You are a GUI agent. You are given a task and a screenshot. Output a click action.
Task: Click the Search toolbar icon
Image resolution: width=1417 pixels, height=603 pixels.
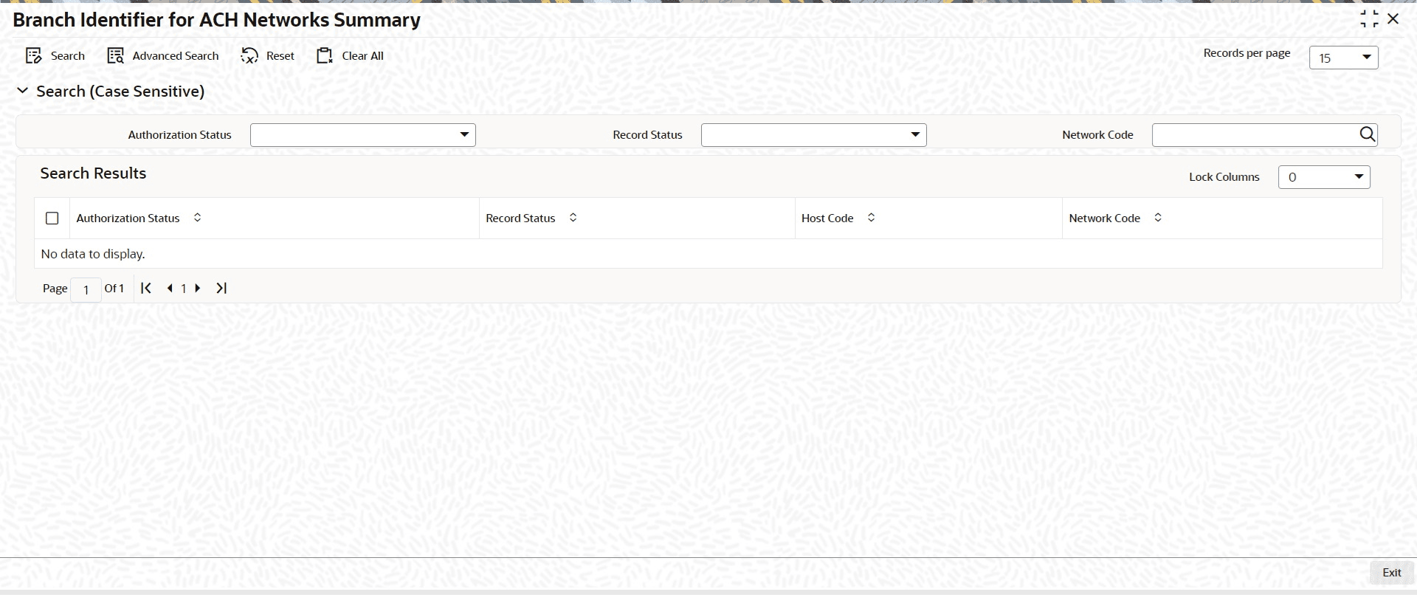coord(33,56)
